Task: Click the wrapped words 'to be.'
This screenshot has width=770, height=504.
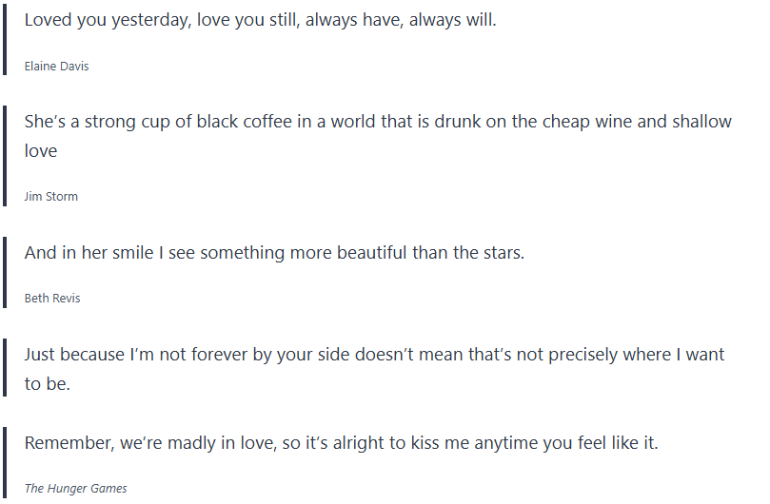Action: 47,384
